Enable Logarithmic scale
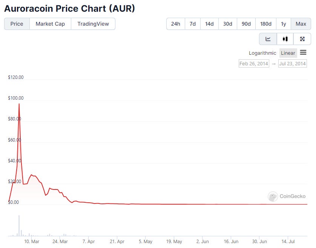Image resolution: width=316 pixels, height=248 pixels. coord(262,53)
